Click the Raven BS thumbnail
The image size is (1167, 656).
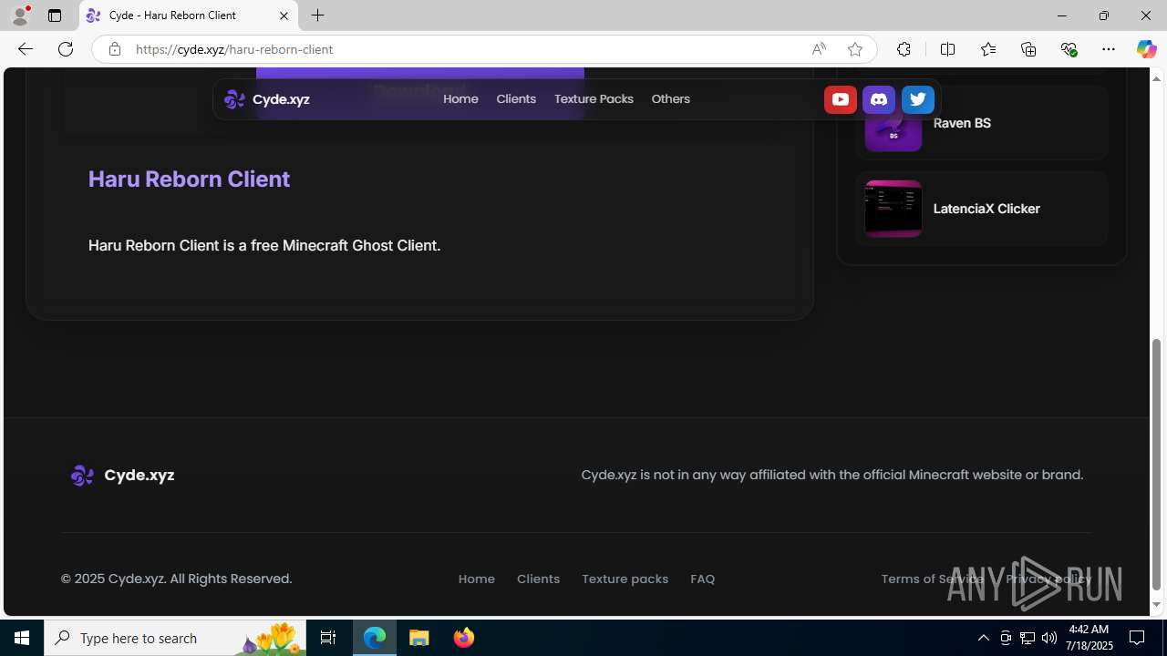coord(893,123)
